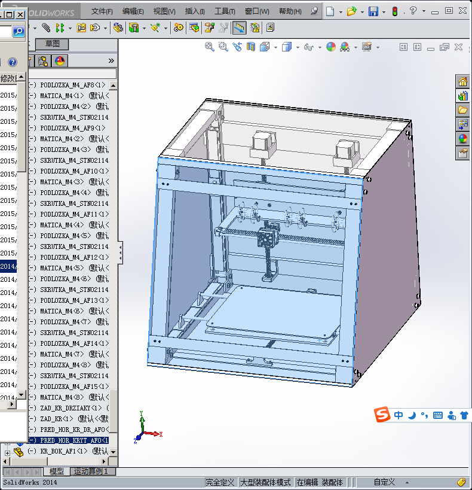Viewport: 472px width, 490px height.
Task: Open the View Orientation dropdown arrow
Action: pyautogui.click(x=275, y=47)
